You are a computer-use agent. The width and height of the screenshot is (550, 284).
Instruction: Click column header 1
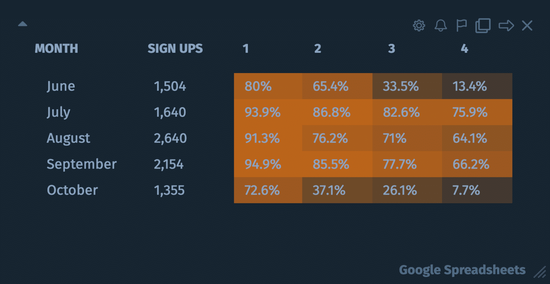pyautogui.click(x=246, y=49)
